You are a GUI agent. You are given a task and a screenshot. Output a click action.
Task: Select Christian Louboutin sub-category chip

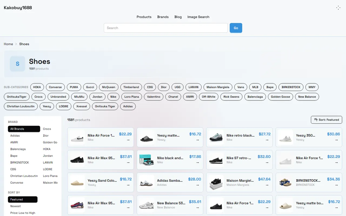21,106
